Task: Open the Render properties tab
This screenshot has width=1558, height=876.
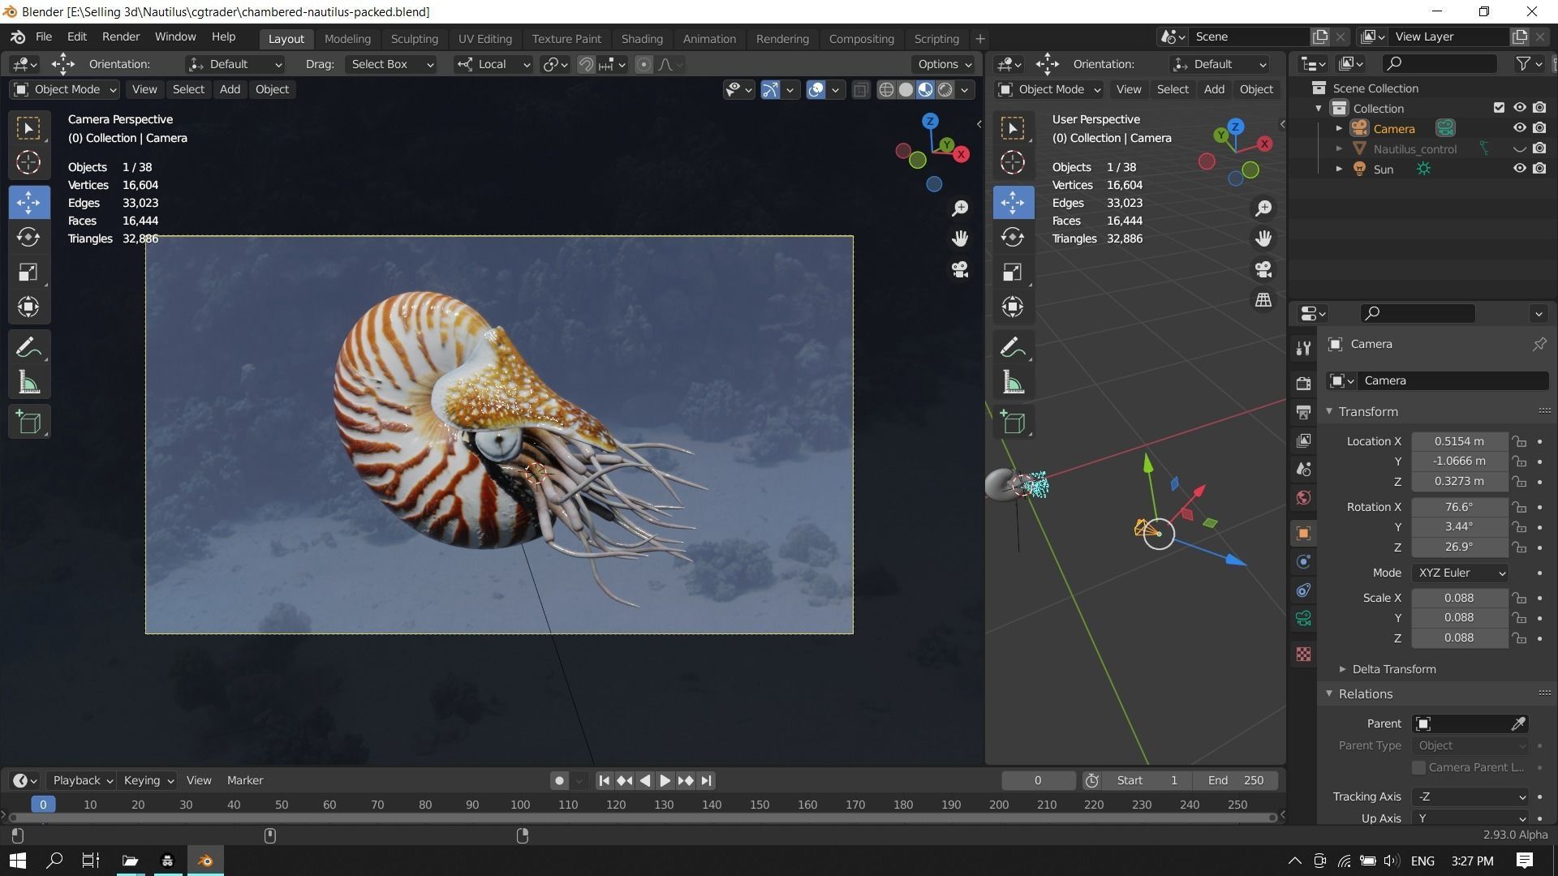Action: pos(1303,384)
